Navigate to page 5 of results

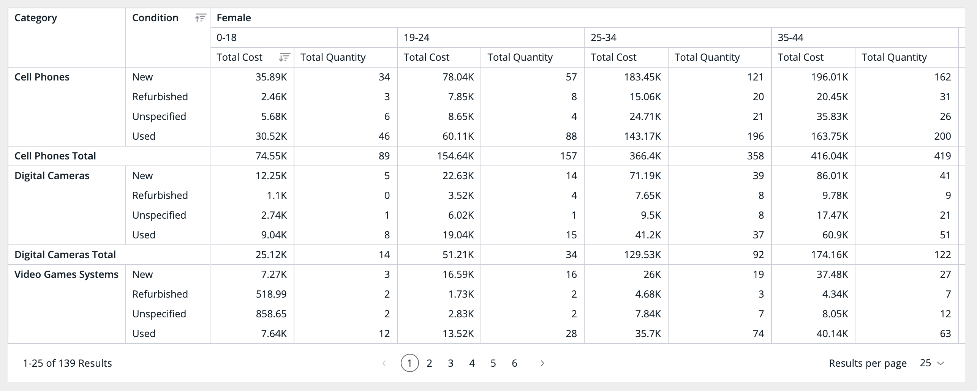coord(493,363)
